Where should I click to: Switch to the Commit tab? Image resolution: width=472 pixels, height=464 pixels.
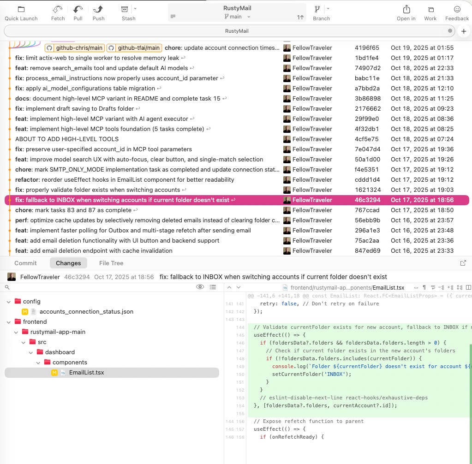tap(25, 263)
